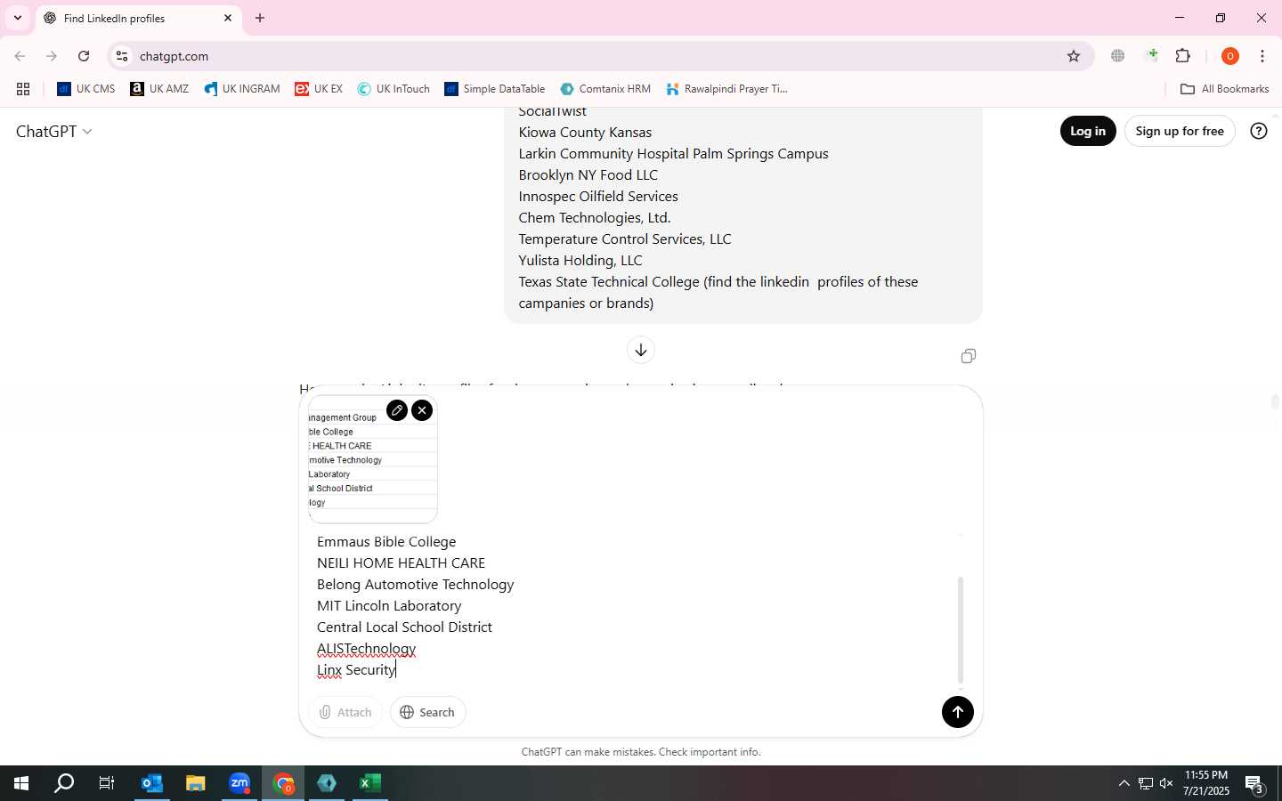Open the help question mark icon
Image resolution: width=1282 pixels, height=801 pixels.
1259,131
